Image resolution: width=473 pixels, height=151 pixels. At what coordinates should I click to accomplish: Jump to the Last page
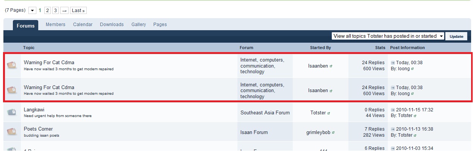tap(78, 11)
